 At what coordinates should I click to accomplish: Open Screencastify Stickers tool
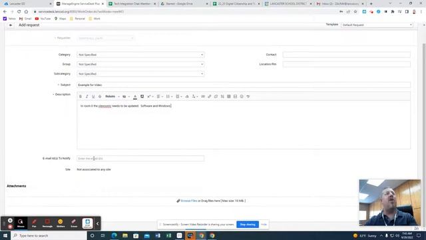(x=61, y=223)
